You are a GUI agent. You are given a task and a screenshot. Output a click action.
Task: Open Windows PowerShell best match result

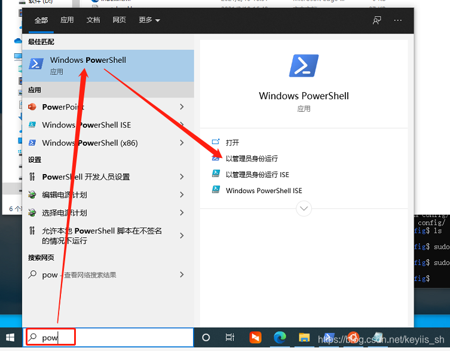point(108,66)
